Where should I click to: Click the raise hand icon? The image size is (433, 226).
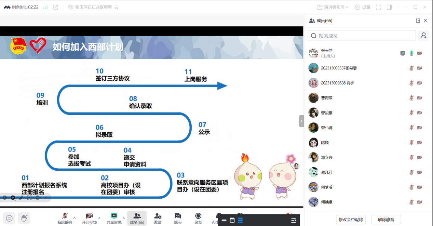[24, 218]
